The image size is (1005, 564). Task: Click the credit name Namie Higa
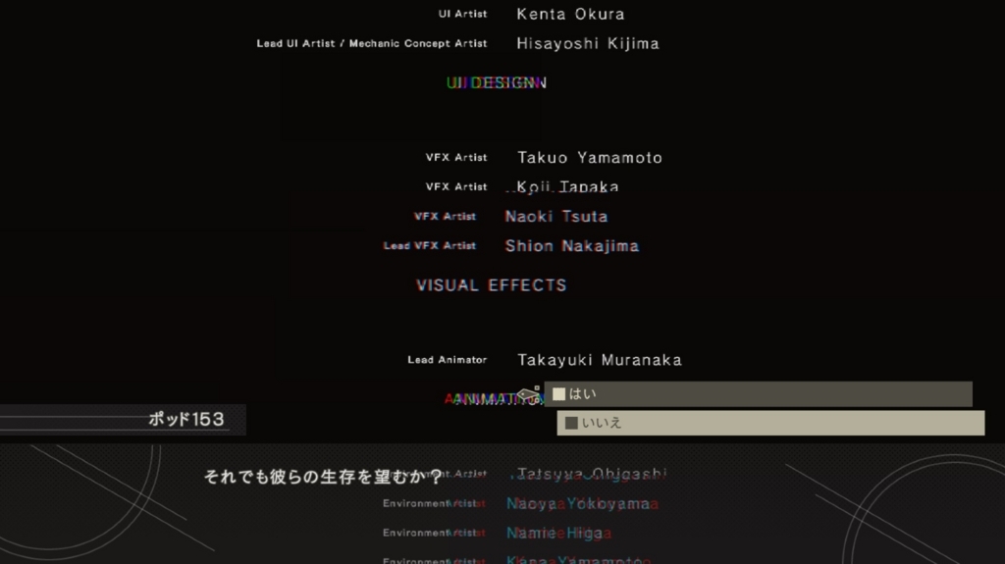pyautogui.click(x=558, y=534)
